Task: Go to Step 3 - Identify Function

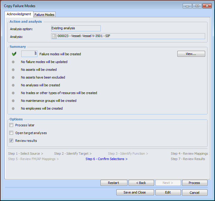Action: pos(128,154)
